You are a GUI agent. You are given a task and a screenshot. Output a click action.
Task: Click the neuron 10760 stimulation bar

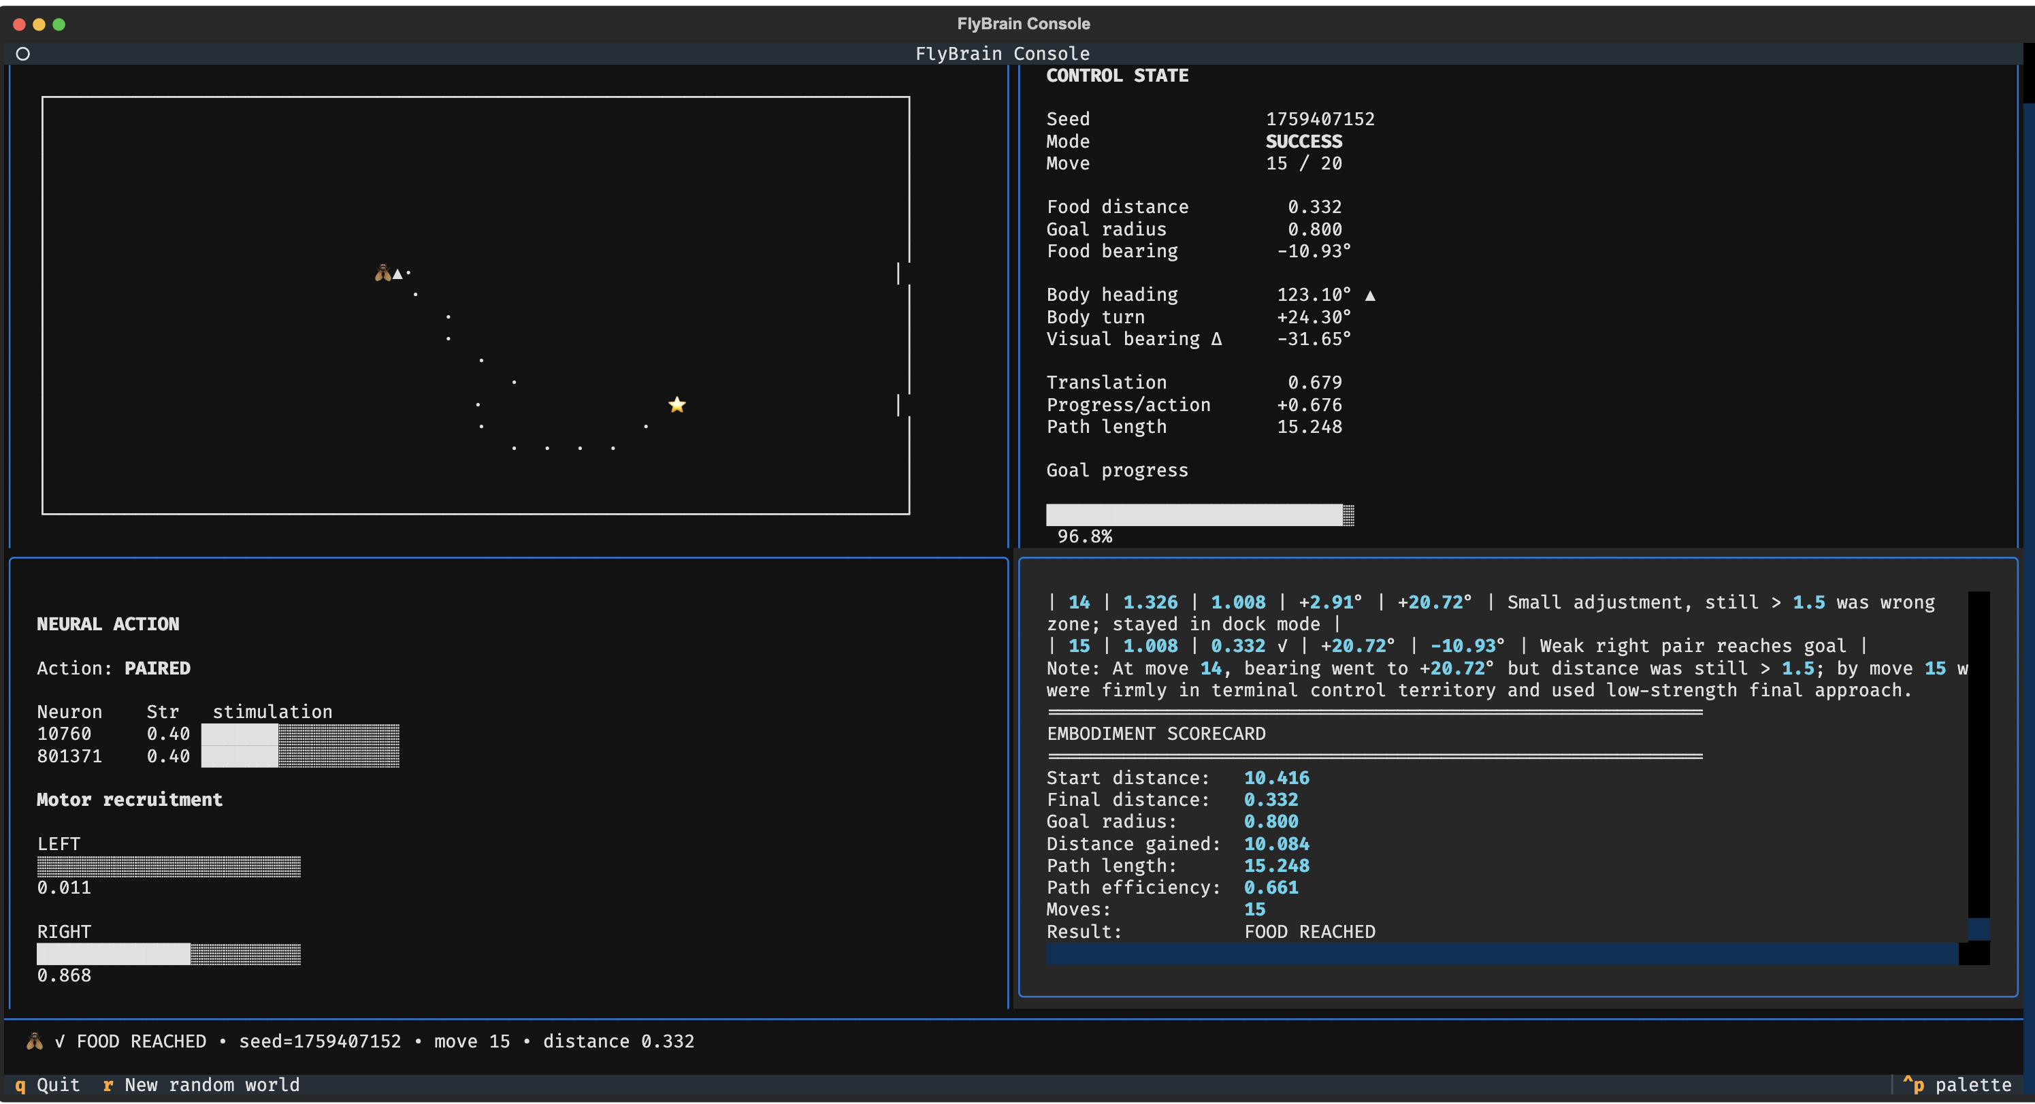point(300,734)
